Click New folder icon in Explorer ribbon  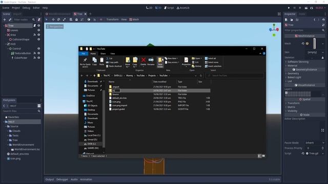160,62
